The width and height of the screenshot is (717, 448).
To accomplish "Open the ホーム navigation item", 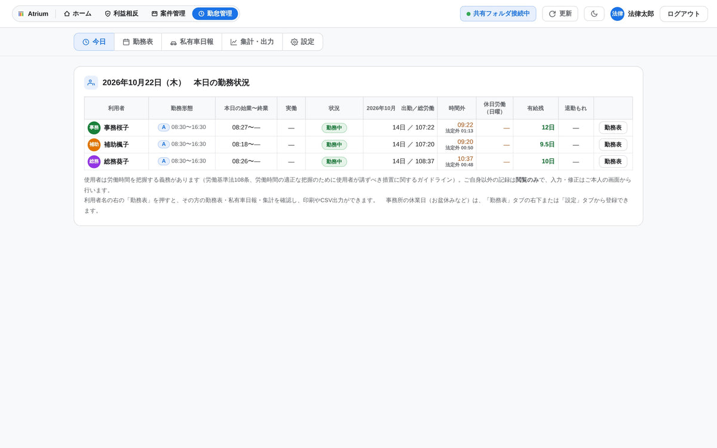I will 78,14.
